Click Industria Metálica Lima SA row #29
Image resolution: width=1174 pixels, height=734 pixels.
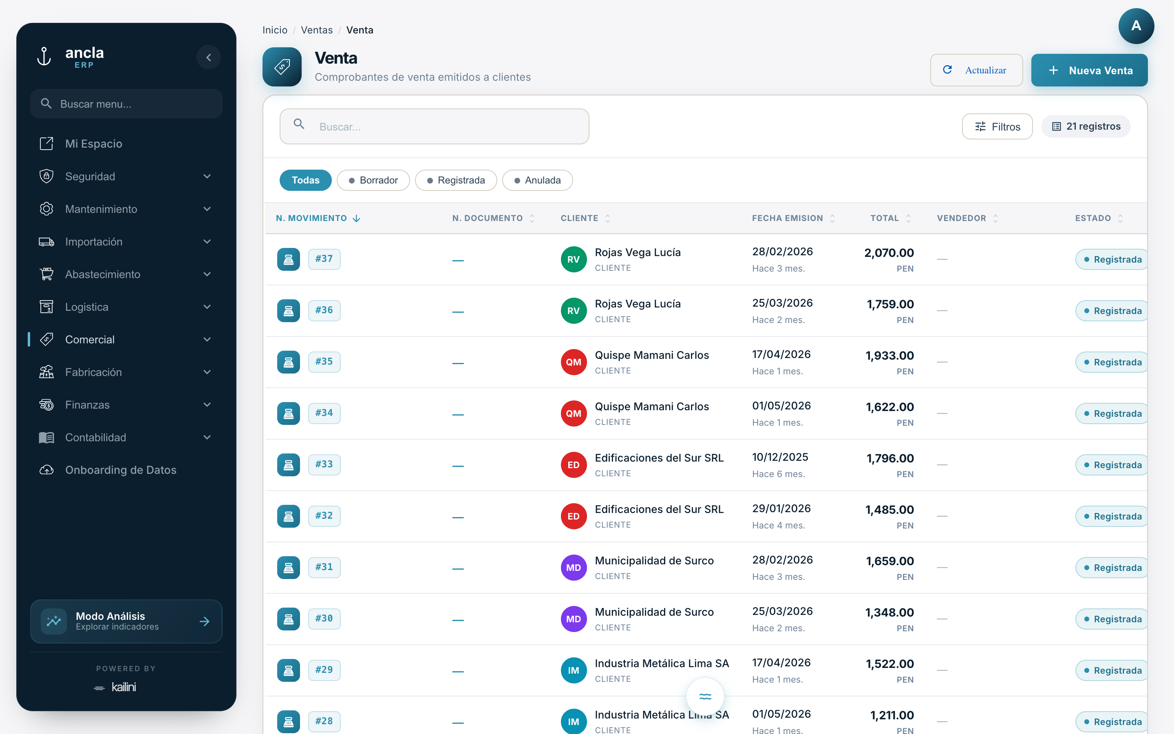[662, 663]
